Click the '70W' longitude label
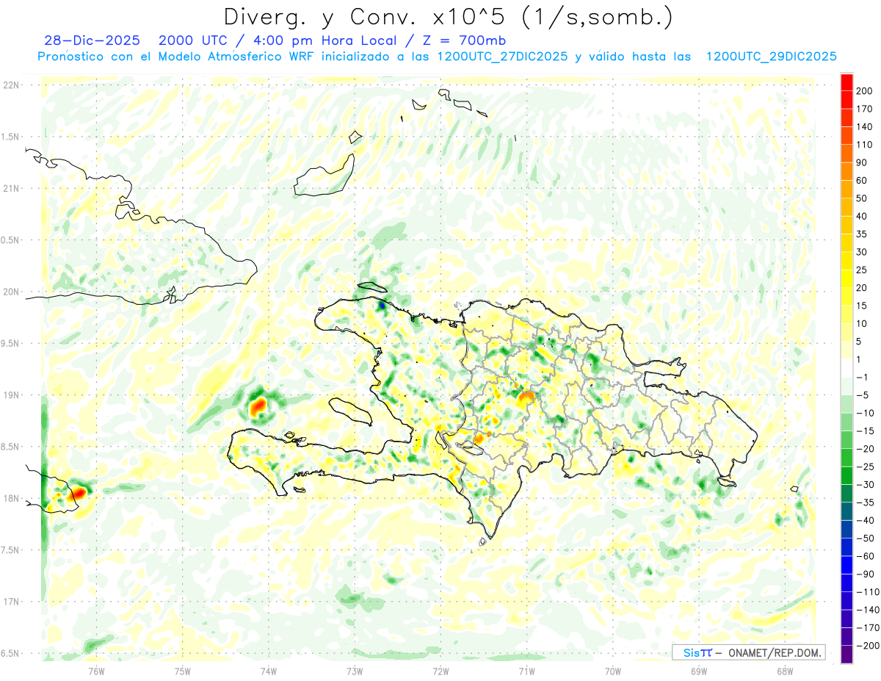Image resolution: width=881 pixels, height=681 pixels. point(613,670)
